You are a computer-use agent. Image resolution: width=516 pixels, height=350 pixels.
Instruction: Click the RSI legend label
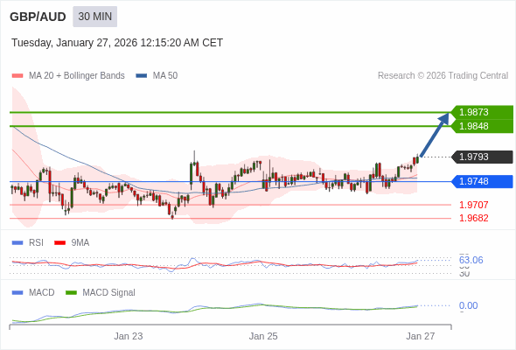36,243
